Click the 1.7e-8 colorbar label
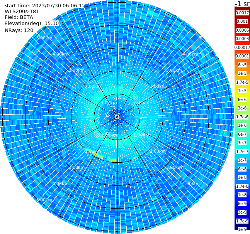The width and height of the screenshot is (250, 234). (x=242, y=186)
